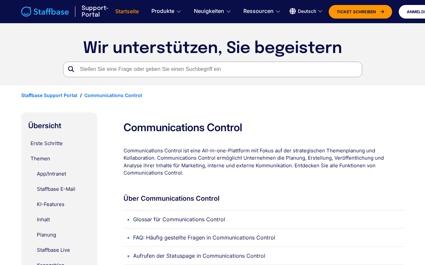Click the Wir unterstützen, Sie begeistern headline
The image size is (425, 265).
pyautogui.click(x=212, y=48)
